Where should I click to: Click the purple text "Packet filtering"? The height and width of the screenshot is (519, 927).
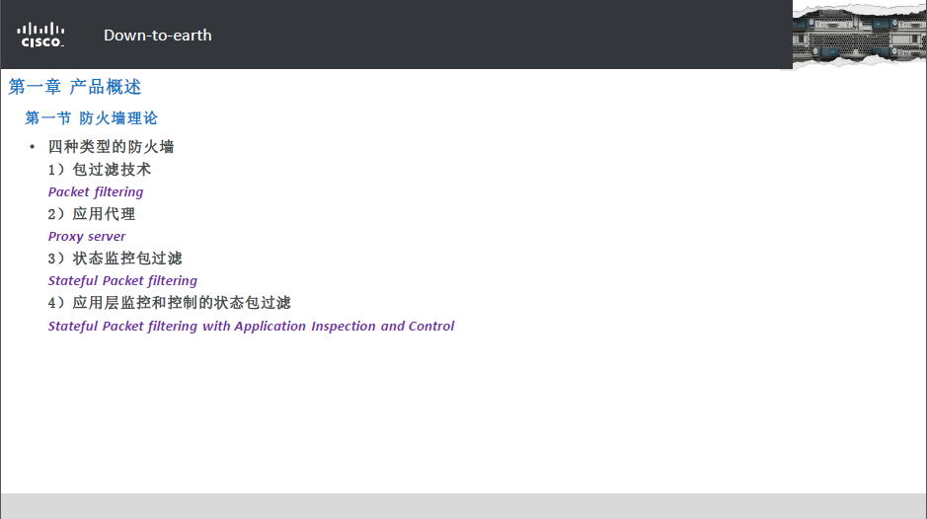(x=96, y=192)
